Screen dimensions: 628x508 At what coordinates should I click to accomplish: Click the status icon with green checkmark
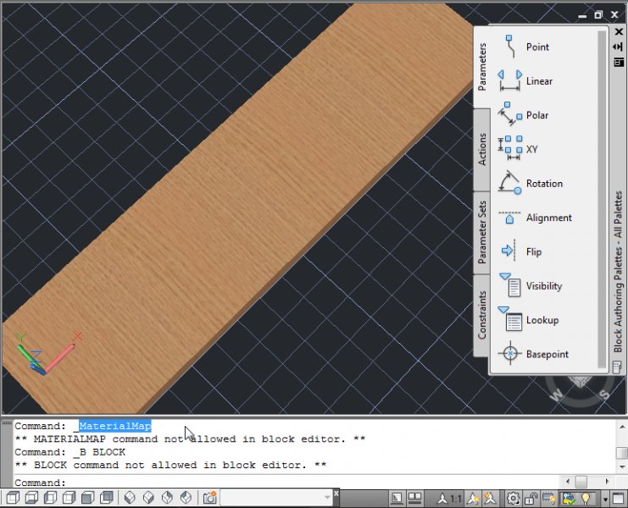point(569,498)
